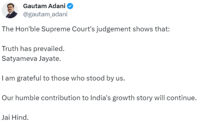Open the @gautam_adani handle link
This screenshot has width=224, height=124.
coord(45,14)
